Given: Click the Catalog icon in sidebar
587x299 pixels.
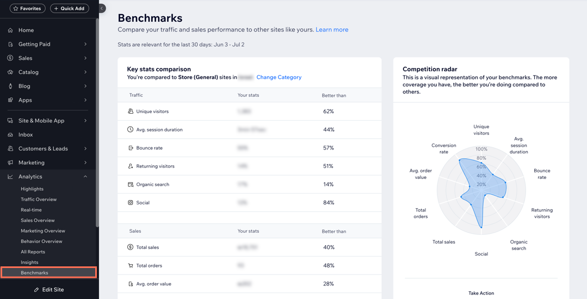Looking at the screenshot, I should pyautogui.click(x=10, y=72).
